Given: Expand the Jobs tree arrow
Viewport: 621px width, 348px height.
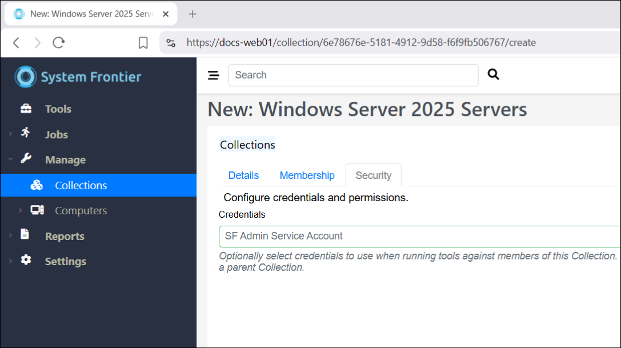Looking at the screenshot, I should [x=10, y=134].
